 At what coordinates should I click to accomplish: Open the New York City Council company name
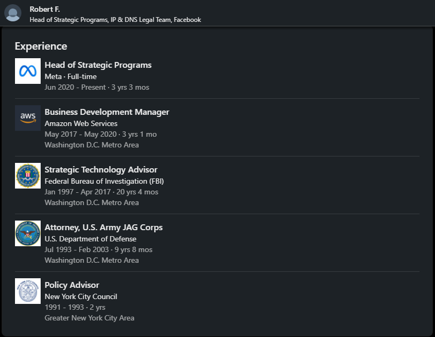pos(81,296)
